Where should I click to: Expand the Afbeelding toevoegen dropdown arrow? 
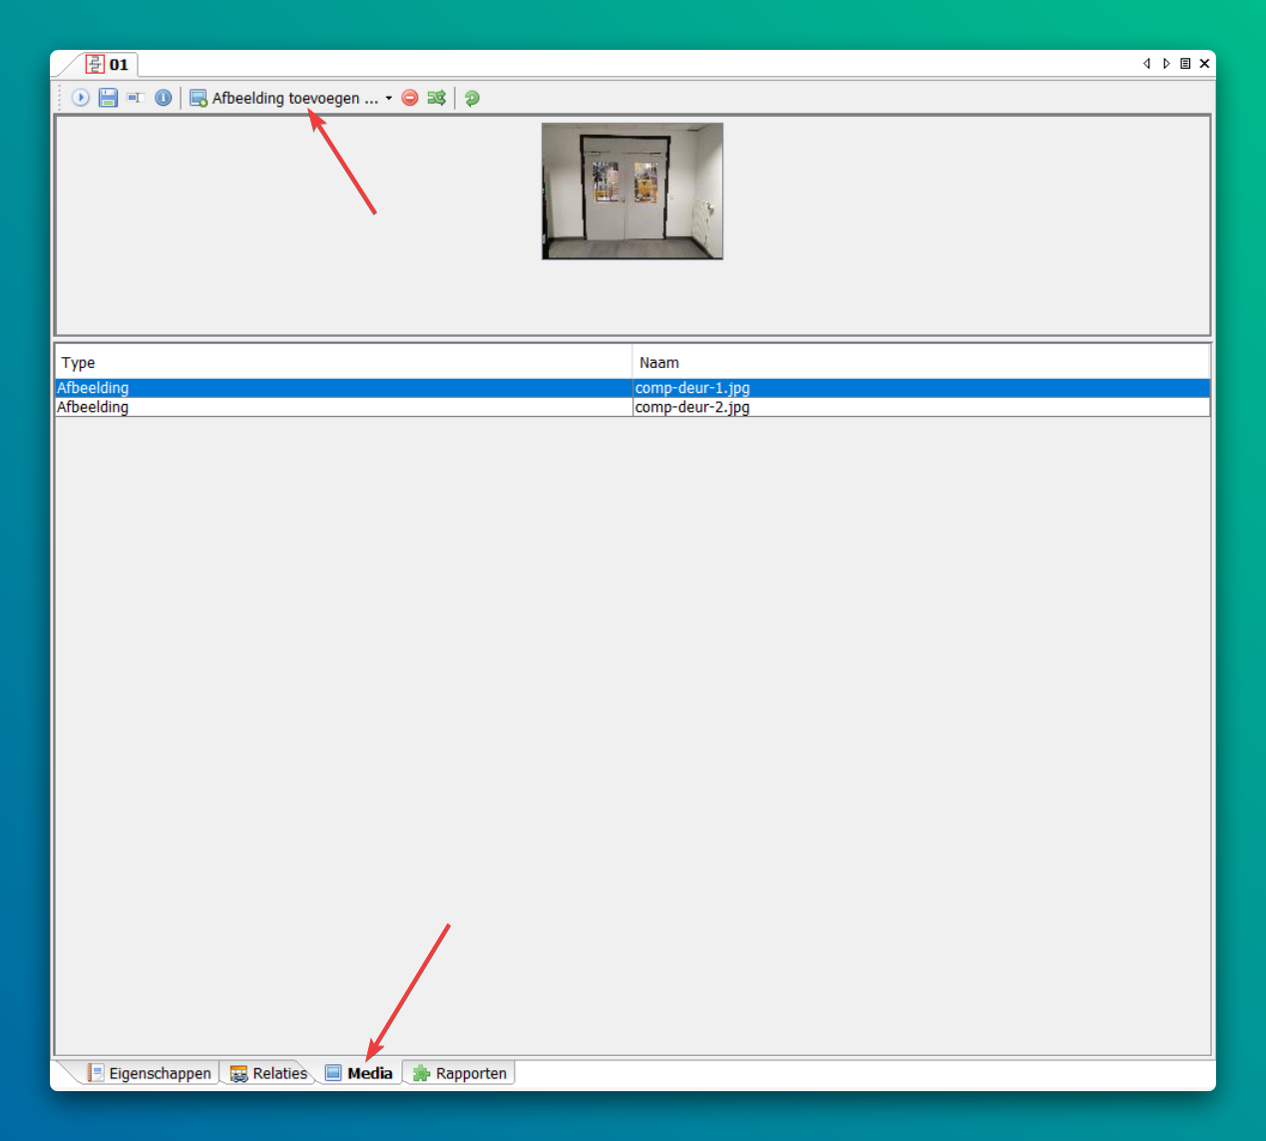click(389, 98)
